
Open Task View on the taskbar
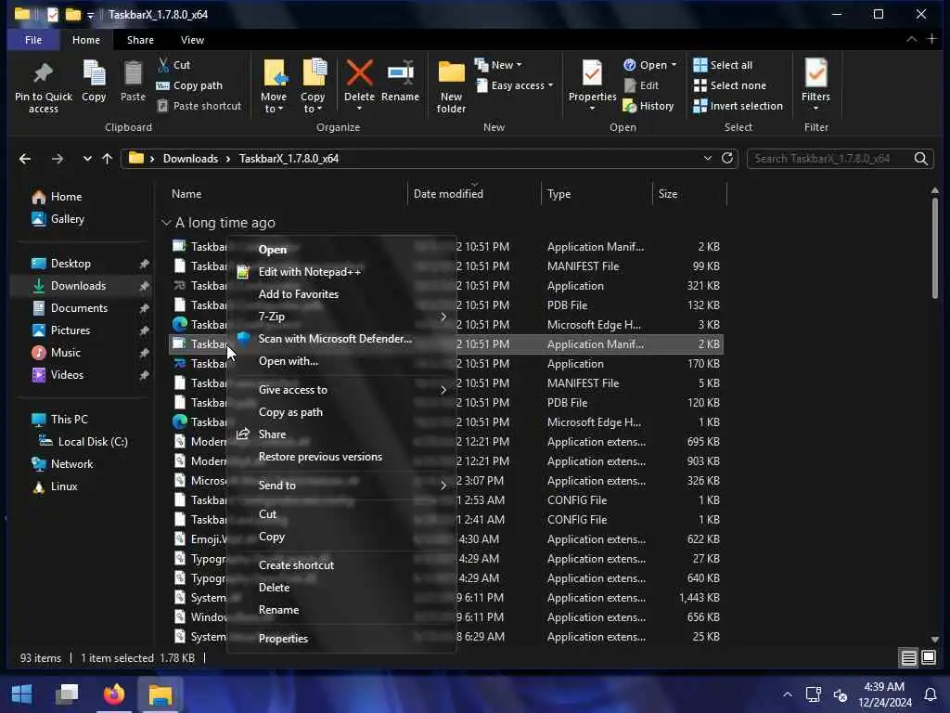tap(67, 694)
